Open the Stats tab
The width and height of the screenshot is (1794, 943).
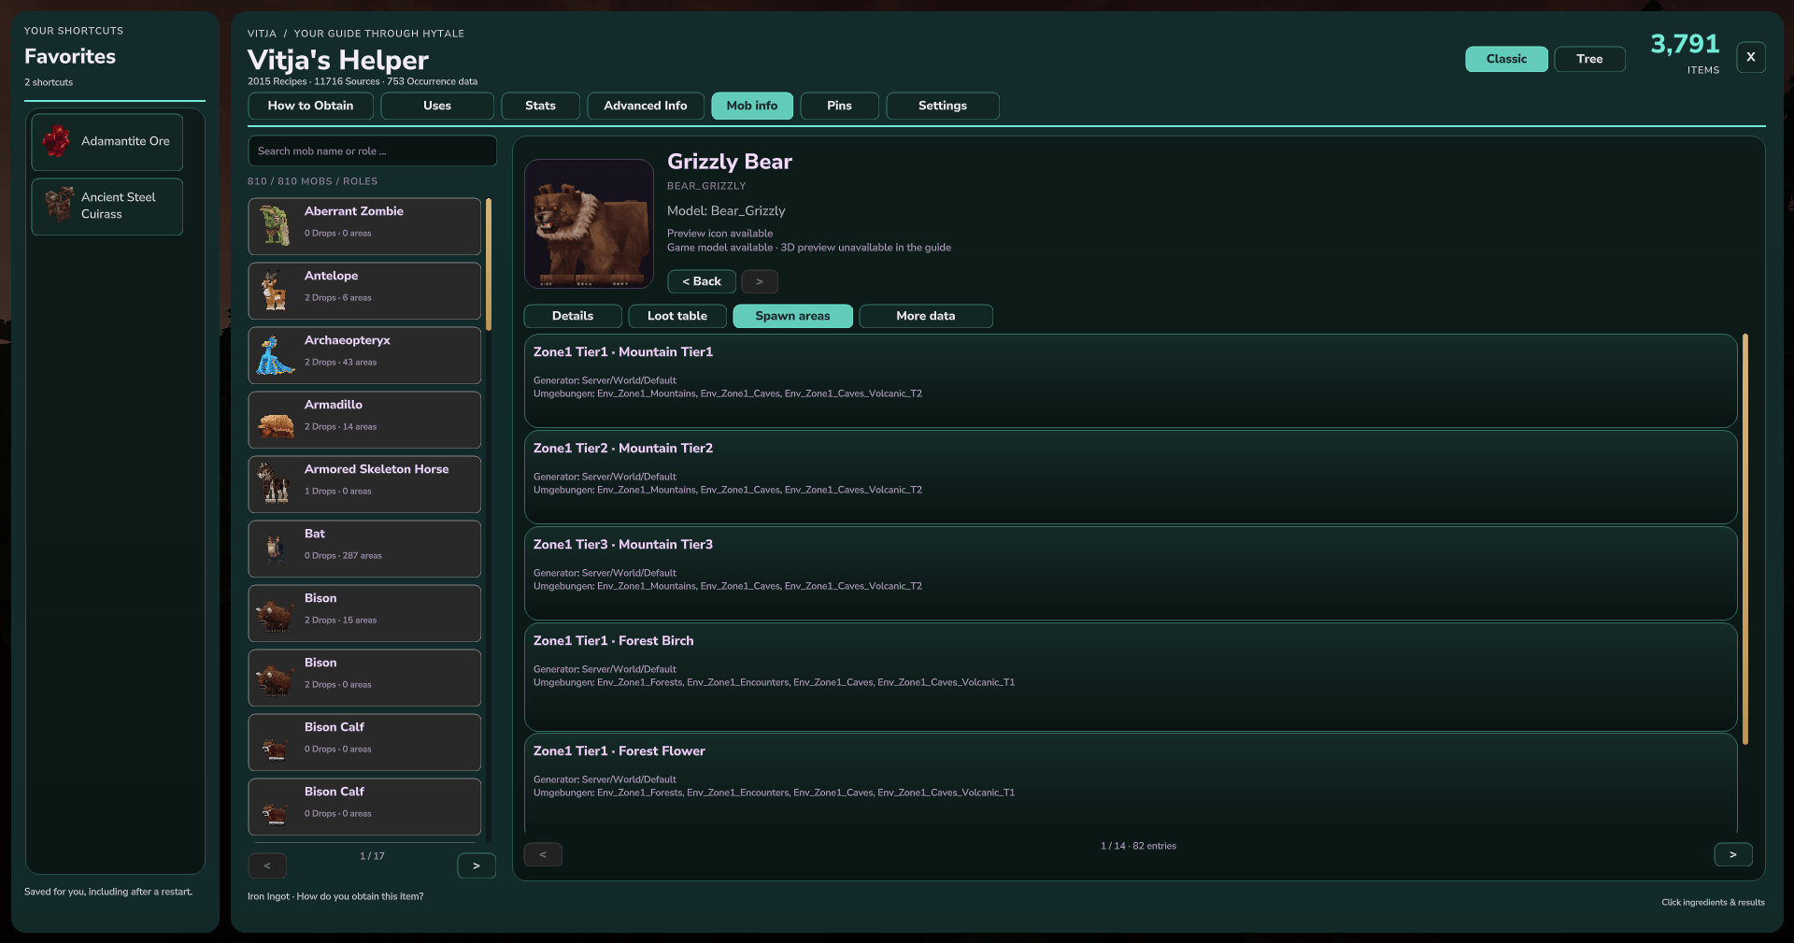[540, 106]
